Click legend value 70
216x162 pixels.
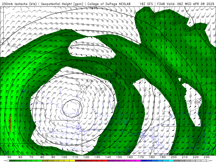pos(31,157)
